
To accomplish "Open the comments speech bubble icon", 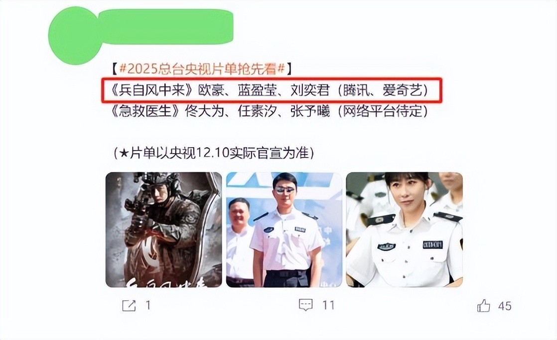I will pos(305,305).
